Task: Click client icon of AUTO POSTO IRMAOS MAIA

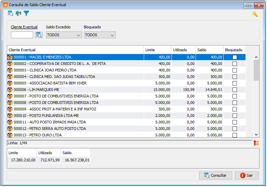Action: pyautogui.click(x=10, y=122)
